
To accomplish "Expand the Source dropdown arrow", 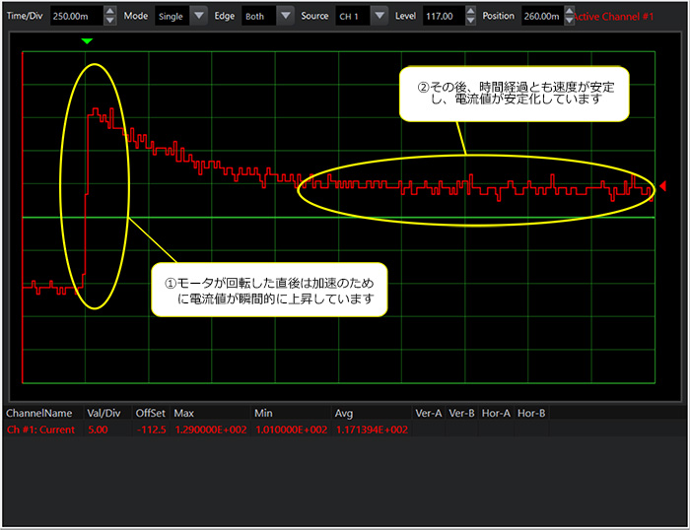I will [379, 16].
